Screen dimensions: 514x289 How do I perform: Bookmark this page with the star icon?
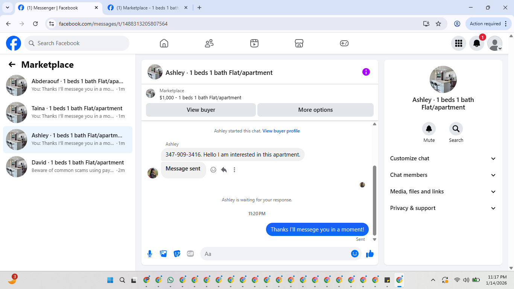click(438, 24)
